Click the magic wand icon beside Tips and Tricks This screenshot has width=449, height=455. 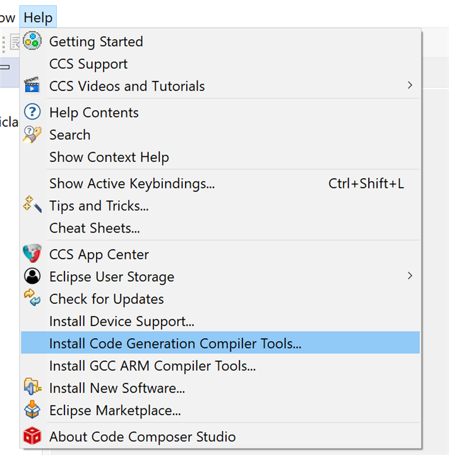(x=32, y=204)
